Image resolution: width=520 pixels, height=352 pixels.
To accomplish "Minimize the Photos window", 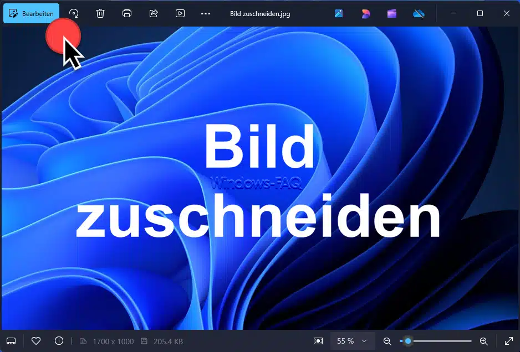I will (453, 13).
